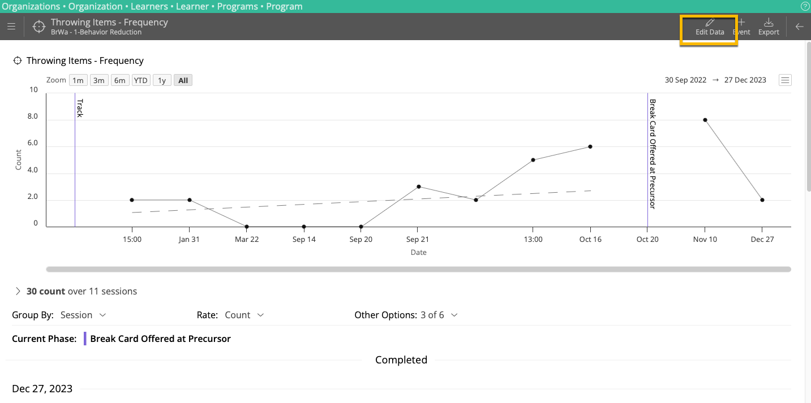
Task: Toggle the All zoom preset
Action: pyautogui.click(x=182, y=80)
